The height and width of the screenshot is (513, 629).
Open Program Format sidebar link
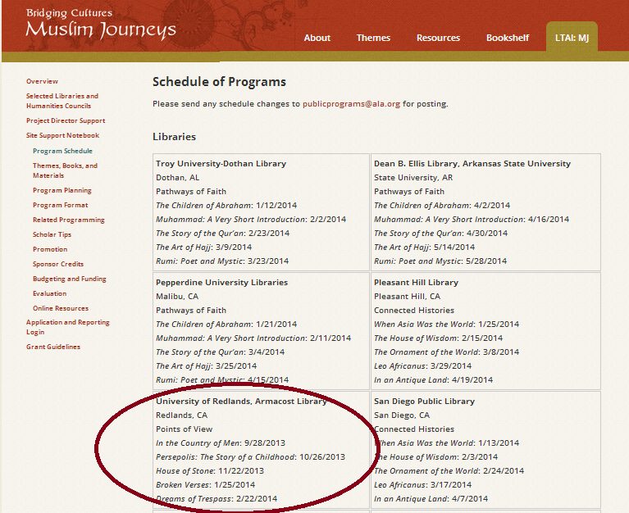[x=61, y=205]
